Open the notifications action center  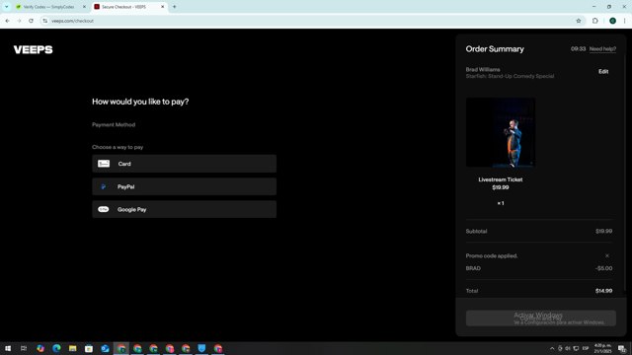click(622, 348)
